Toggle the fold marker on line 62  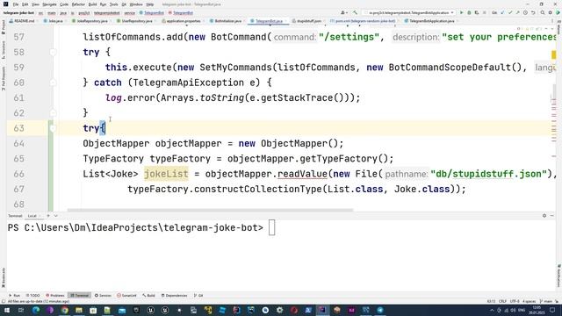click(53, 113)
